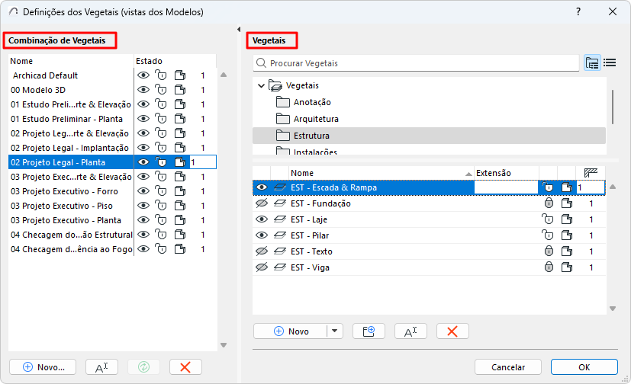Viewport: 631px width, 384px height.
Task: Sort combinations by Estado column header
Action: pos(175,61)
